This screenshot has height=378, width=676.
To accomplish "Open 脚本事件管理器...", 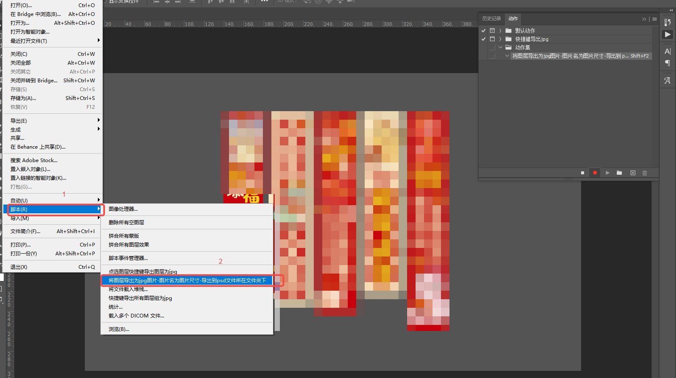I will coord(187,258).
